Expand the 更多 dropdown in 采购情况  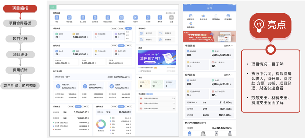click(x=86, y=106)
